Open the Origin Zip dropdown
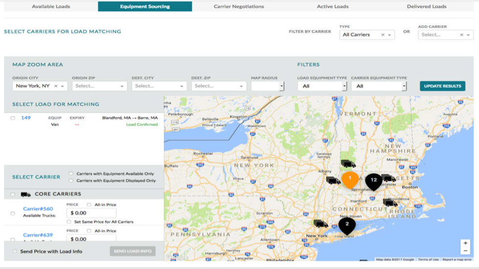The image size is (479, 269). point(99,86)
